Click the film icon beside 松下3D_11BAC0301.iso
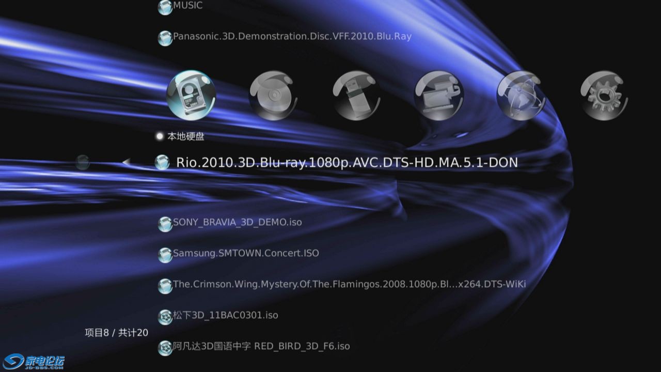The width and height of the screenshot is (661, 372). (165, 317)
